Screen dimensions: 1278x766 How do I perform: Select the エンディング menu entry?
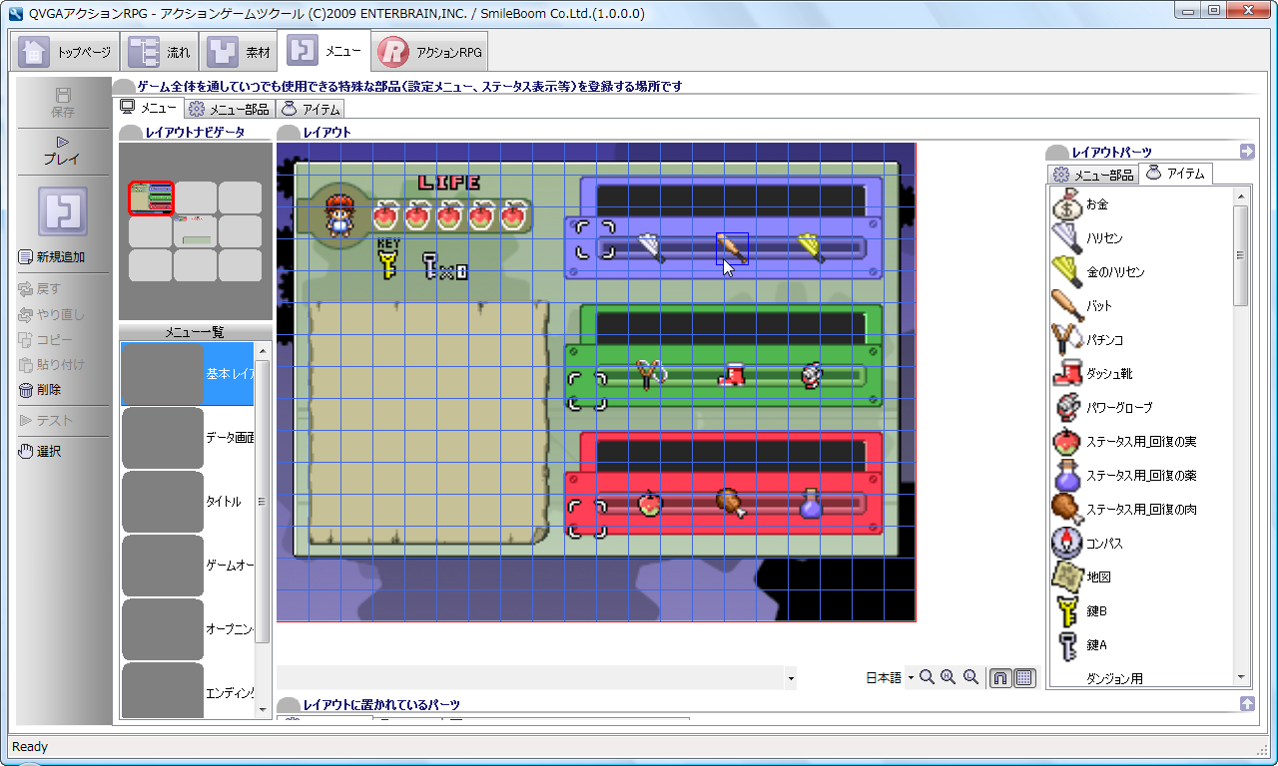coord(187,690)
